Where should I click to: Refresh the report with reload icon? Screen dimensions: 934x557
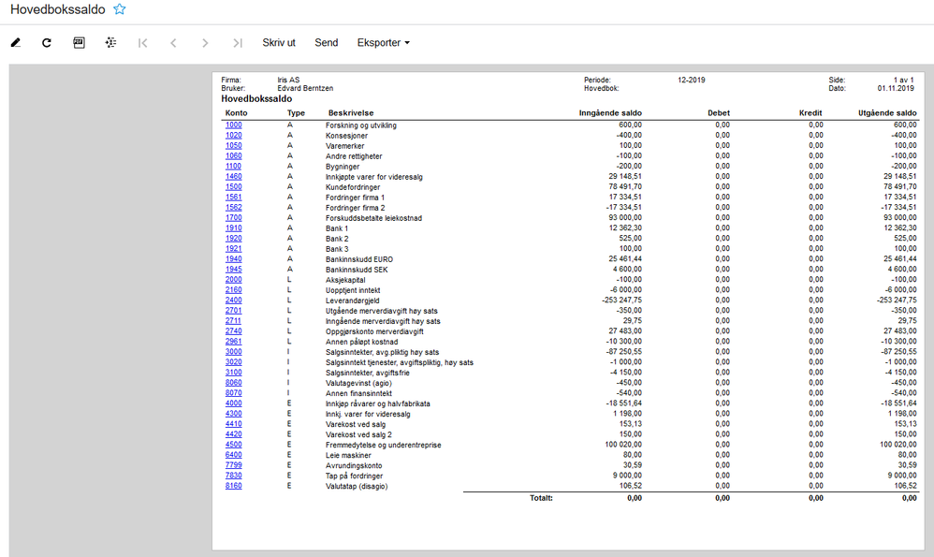tap(47, 43)
